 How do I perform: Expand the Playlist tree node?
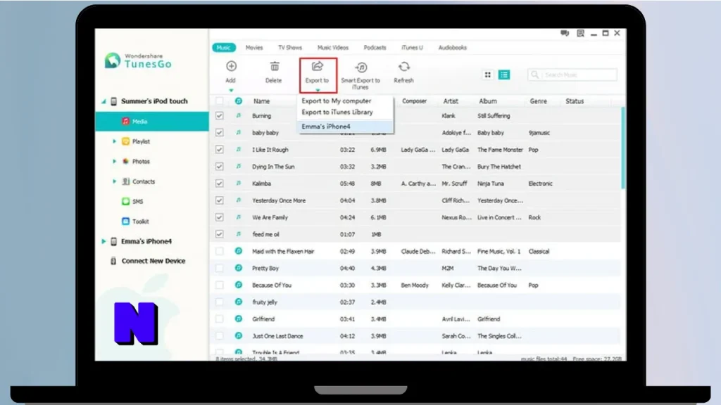tap(114, 141)
